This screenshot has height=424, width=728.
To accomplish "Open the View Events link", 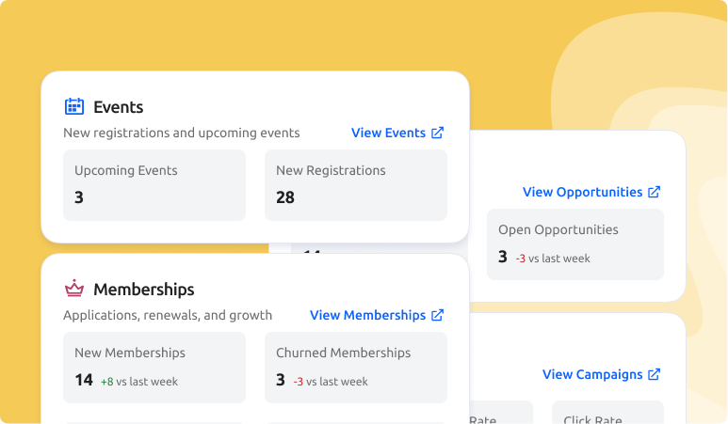I will [388, 133].
